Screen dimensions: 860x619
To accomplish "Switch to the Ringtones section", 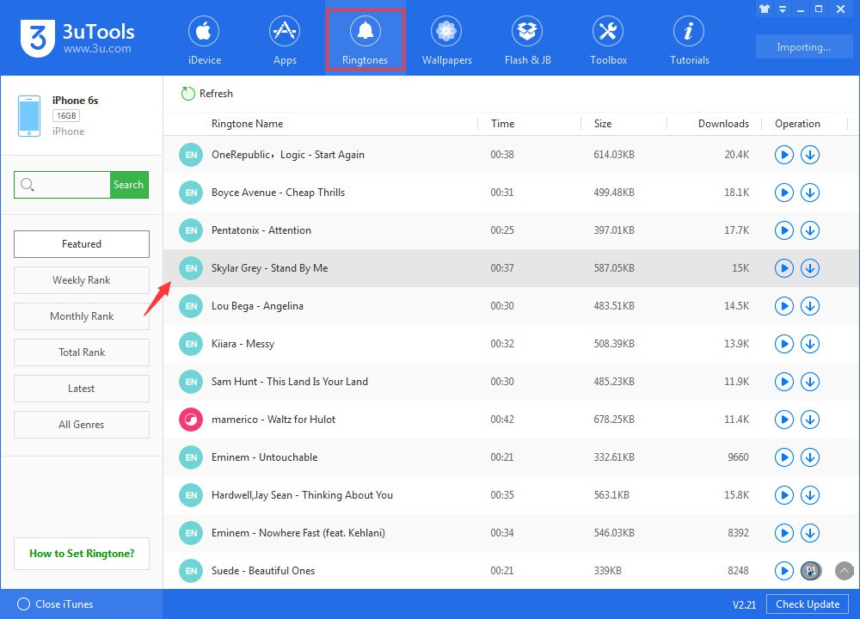I will click(365, 40).
